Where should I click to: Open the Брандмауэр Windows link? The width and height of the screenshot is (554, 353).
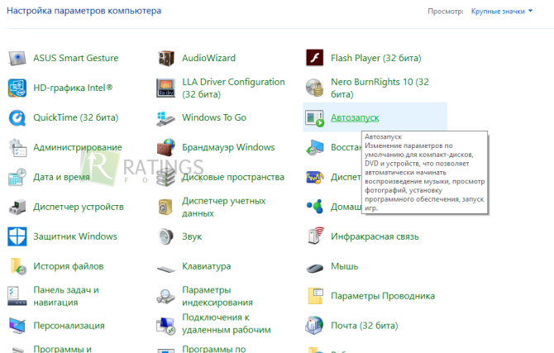[228, 147]
